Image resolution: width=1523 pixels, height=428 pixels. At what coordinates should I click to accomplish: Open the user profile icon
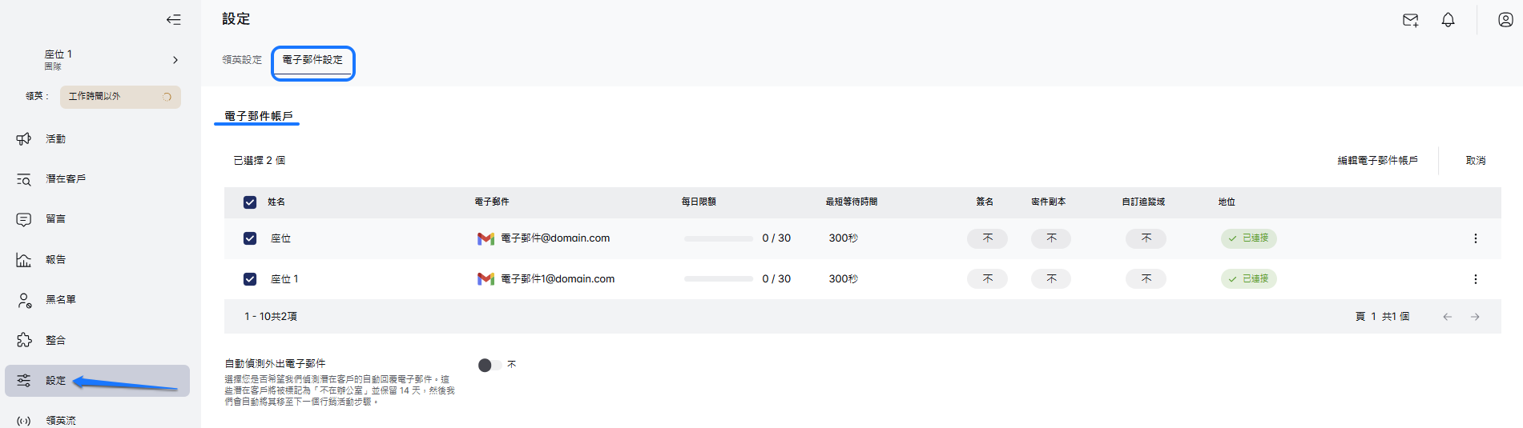pos(1505,20)
